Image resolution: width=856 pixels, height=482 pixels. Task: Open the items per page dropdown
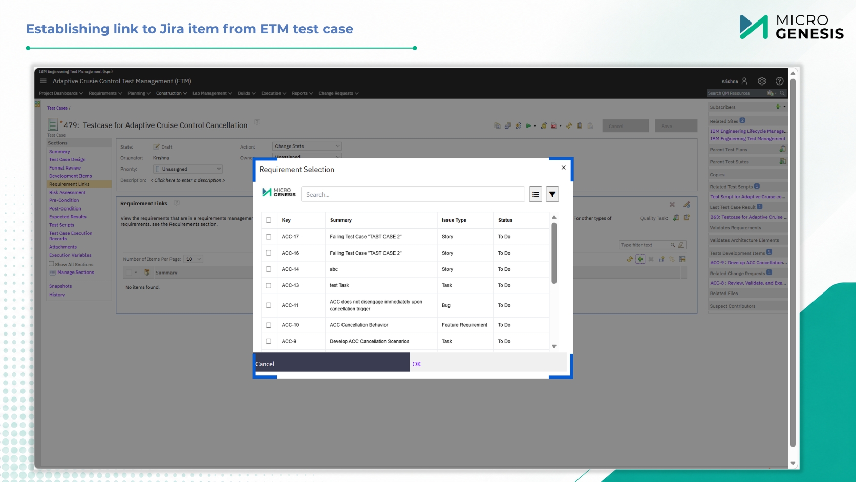pos(194,259)
